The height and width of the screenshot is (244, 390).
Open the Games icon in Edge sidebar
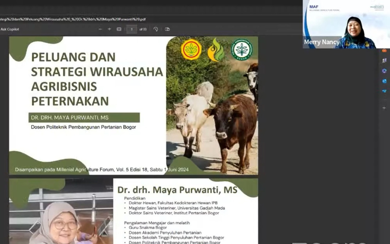pyautogui.click(x=384, y=61)
